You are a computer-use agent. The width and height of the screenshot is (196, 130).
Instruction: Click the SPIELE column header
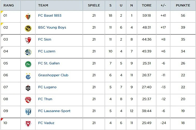(94, 5)
